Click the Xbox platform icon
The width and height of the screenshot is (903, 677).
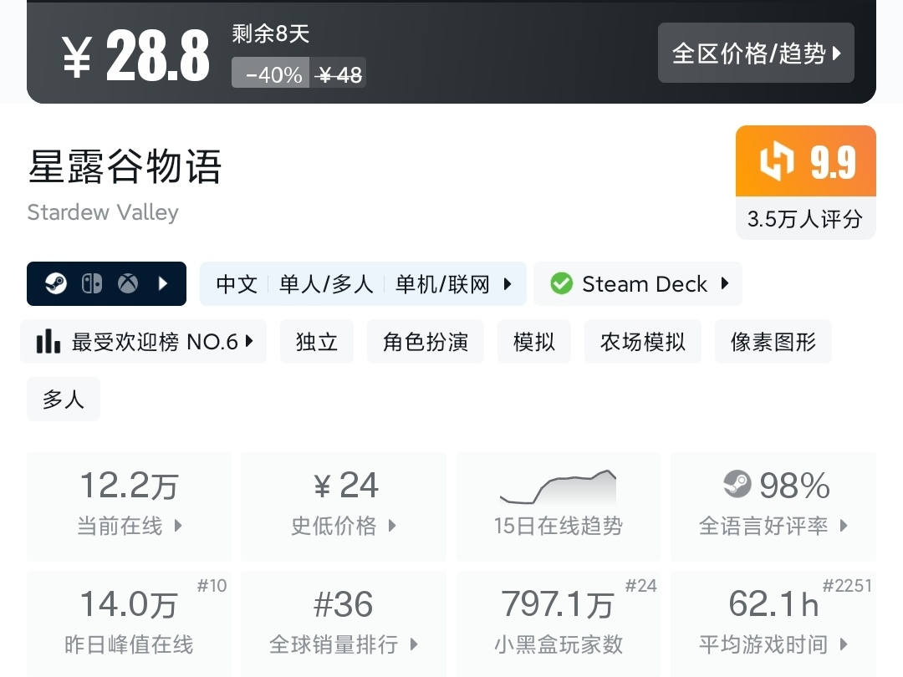128,284
